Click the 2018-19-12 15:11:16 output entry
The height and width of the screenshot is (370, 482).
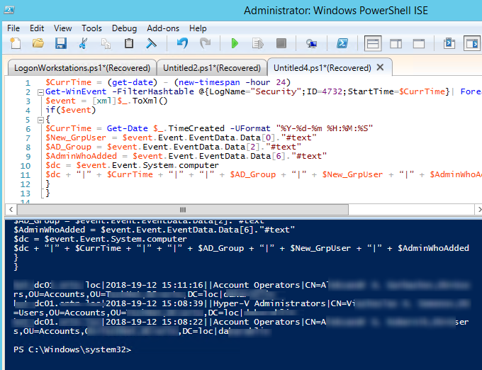click(x=155, y=285)
